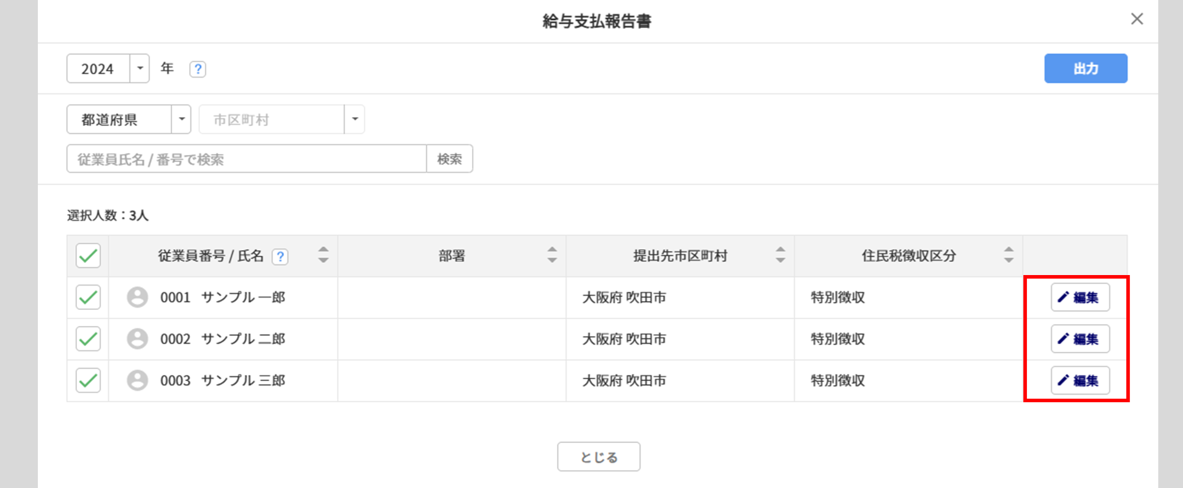This screenshot has width=1183, height=488.
Task: Click avatar icon for 0001 サンプル 一郎
Action: tap(137, 297)
